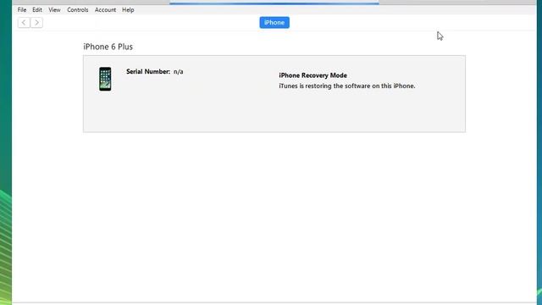Open the Controls menu
The image size is (542, 305).
coord(78,10)
